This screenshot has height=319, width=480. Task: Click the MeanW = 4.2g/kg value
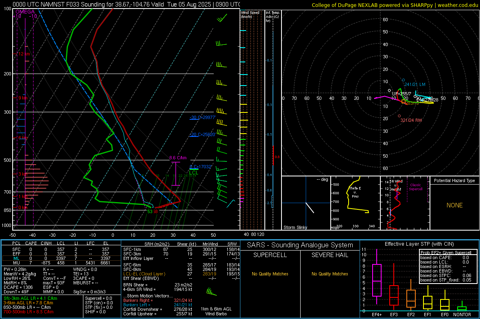(x=20, y=274)
